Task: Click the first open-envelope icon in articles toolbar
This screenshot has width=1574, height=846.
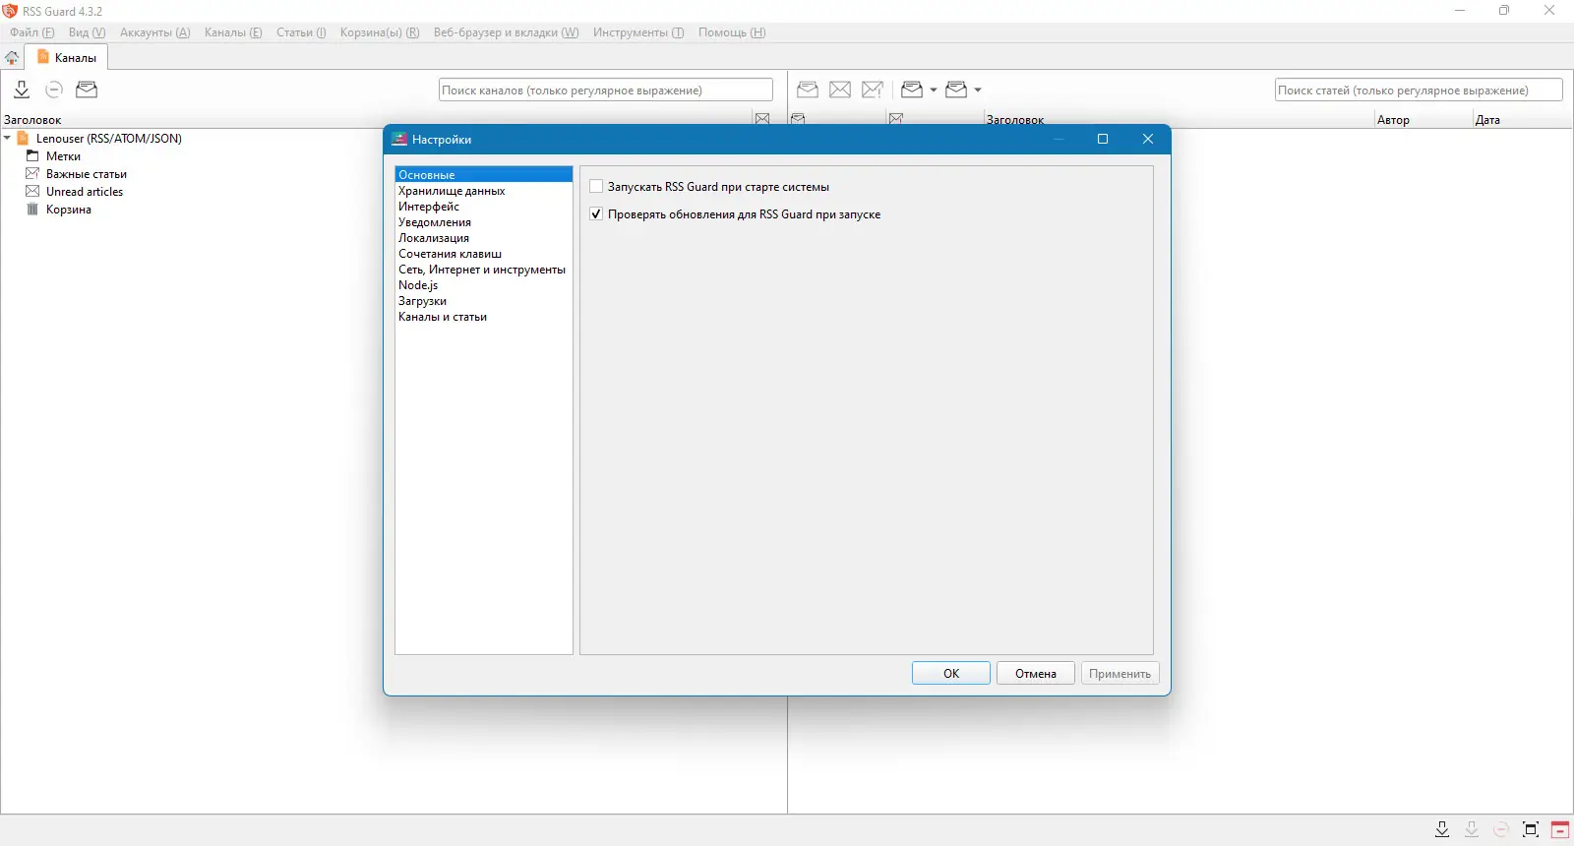Action: click(808, 90)
